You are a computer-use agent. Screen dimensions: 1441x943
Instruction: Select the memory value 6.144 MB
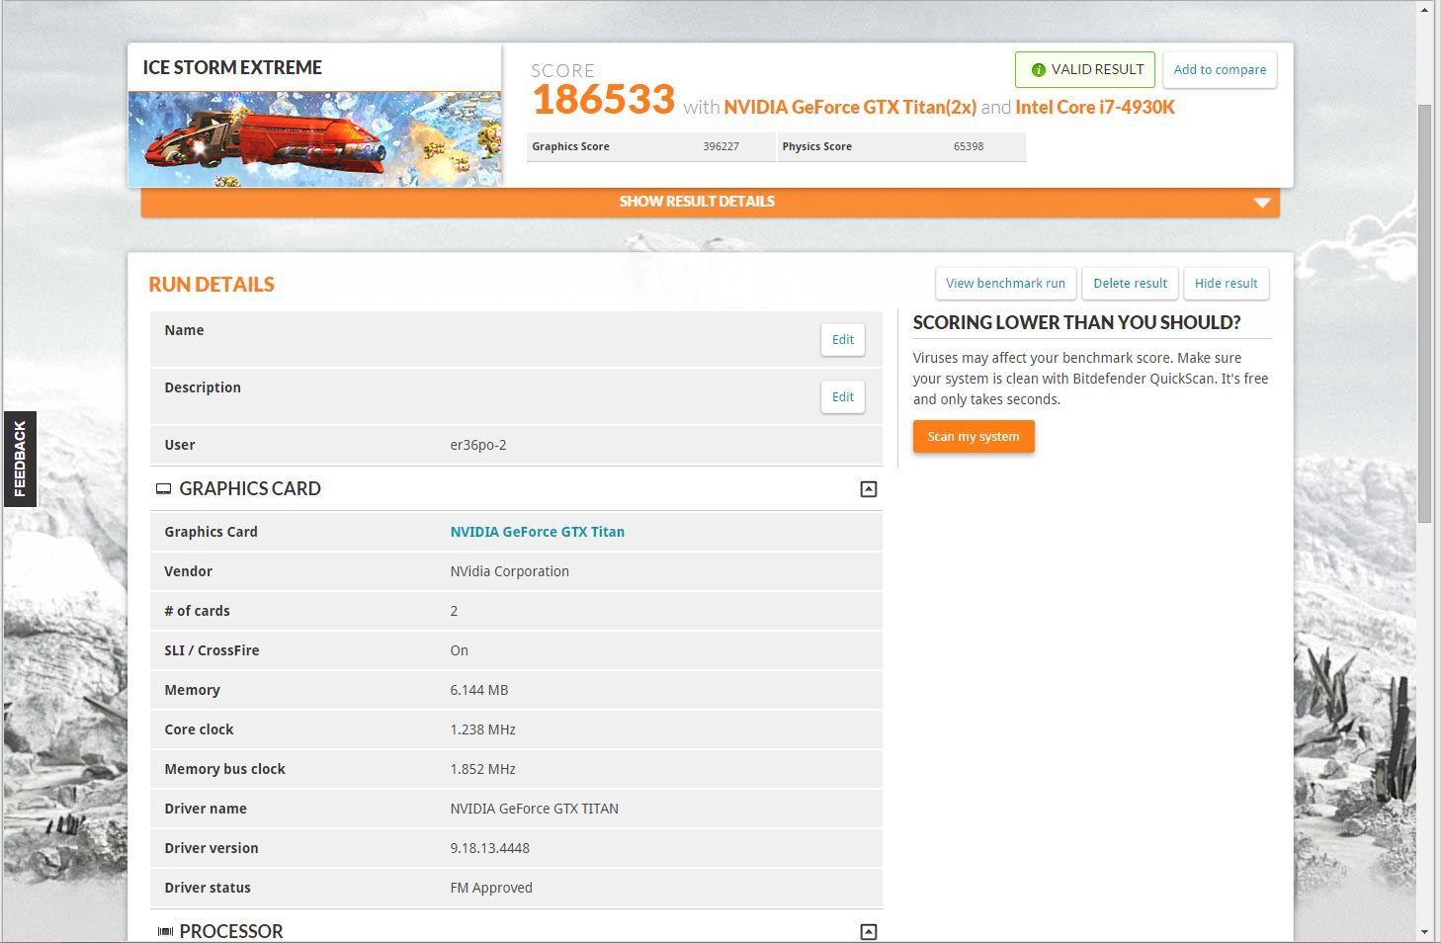tap(479, 690)
